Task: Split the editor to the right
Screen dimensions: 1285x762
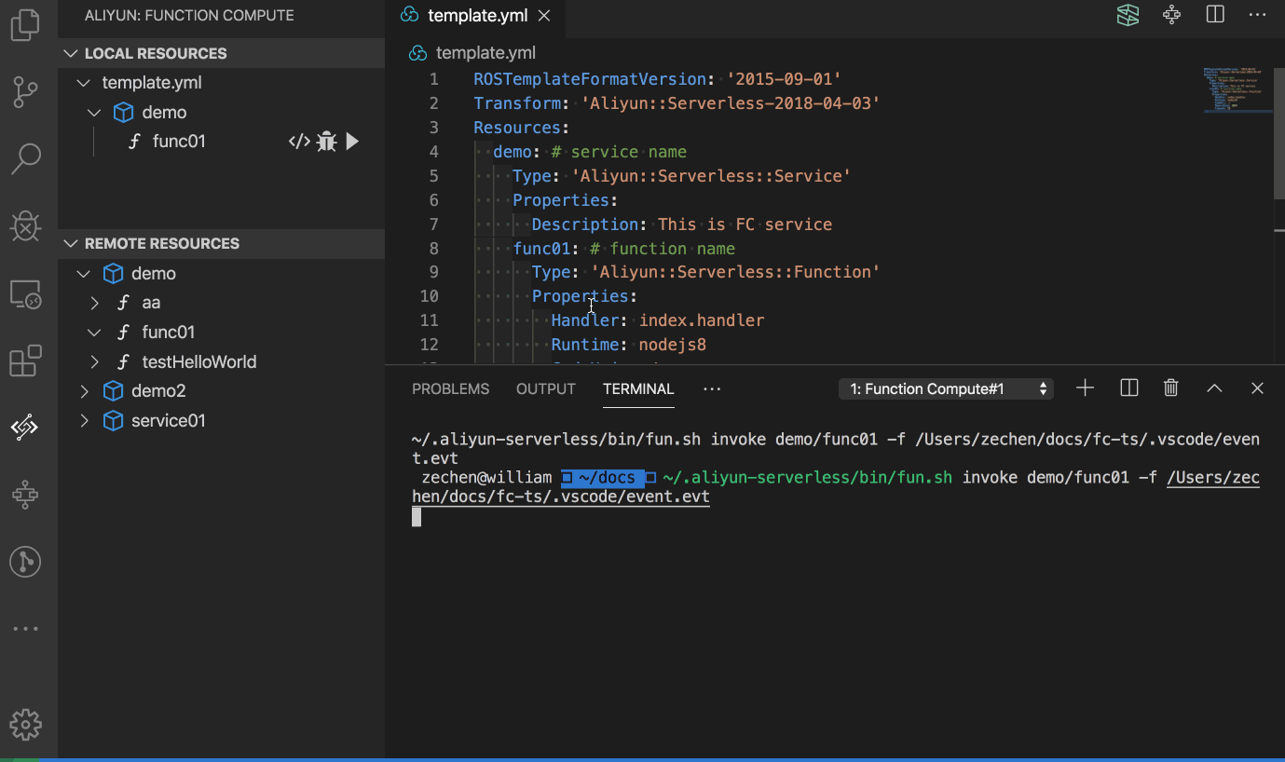Action: pyautogui.click(x=1215, y=15)
